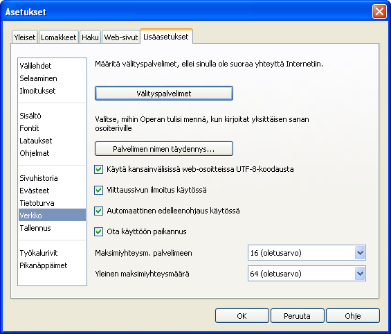The height and width of the screenshot is (334, 391).
Task: Open Tietoturva settings section
Action: click(37, 203)
